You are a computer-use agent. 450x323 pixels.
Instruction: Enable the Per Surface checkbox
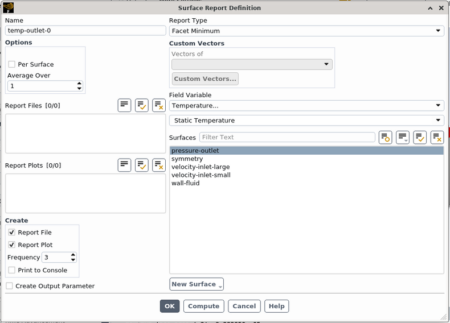[12, 64]
